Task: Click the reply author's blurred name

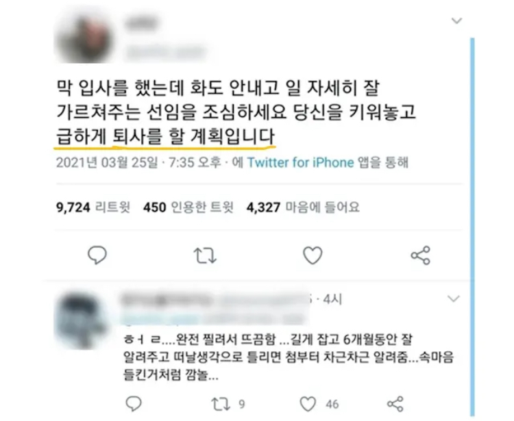Action: click(x=215, y=300)
